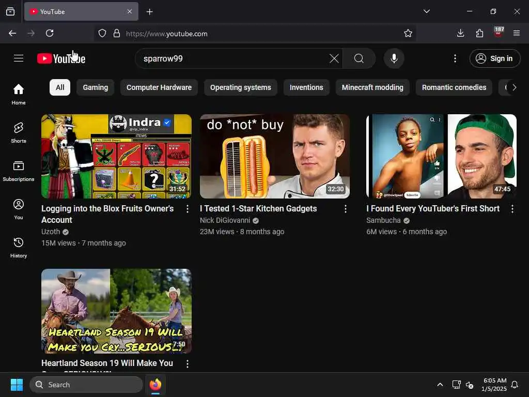Screen dimensions: 529x397
Task: Open Firefox tracking protection shield icon
Action: point(102,34)
